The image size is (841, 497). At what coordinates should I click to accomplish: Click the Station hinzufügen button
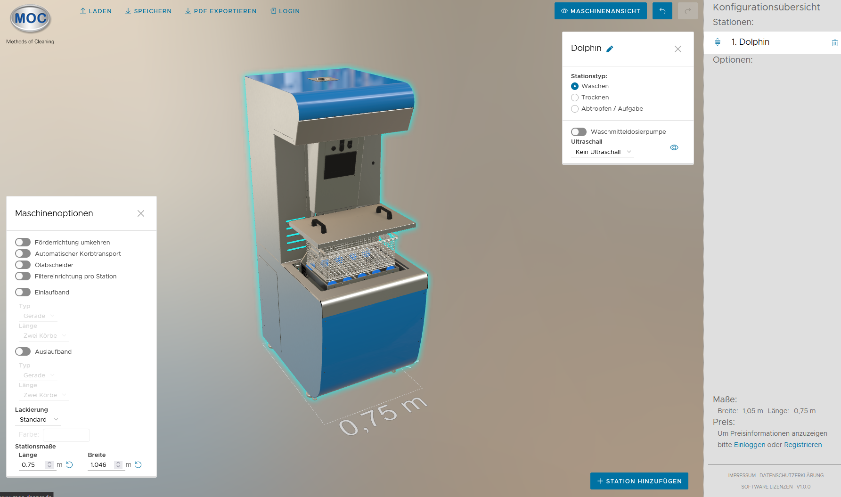tap(639, 481)
